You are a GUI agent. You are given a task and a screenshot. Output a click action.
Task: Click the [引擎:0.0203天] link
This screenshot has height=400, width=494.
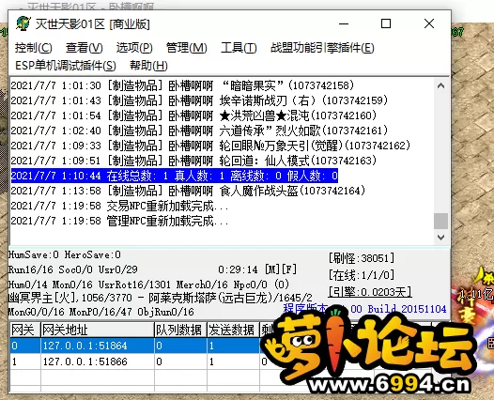coord(370,292)
